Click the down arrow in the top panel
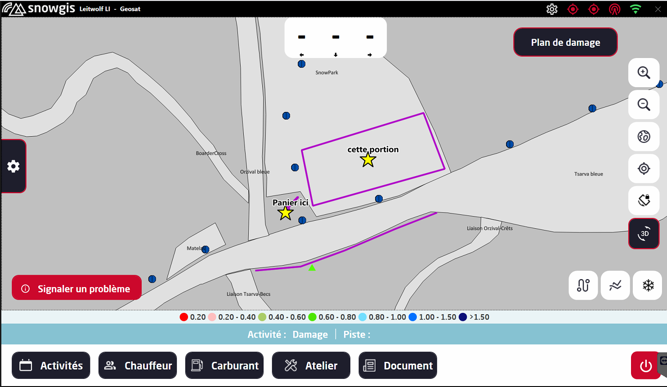Screen dimensions: 667x387 pyautogui.click(x=336, y=55)
